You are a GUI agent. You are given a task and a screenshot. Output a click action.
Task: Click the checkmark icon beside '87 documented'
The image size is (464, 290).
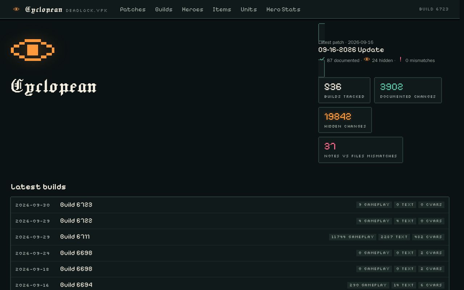point(322,59)
